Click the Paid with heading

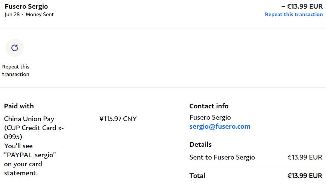[x=19, y=106]
